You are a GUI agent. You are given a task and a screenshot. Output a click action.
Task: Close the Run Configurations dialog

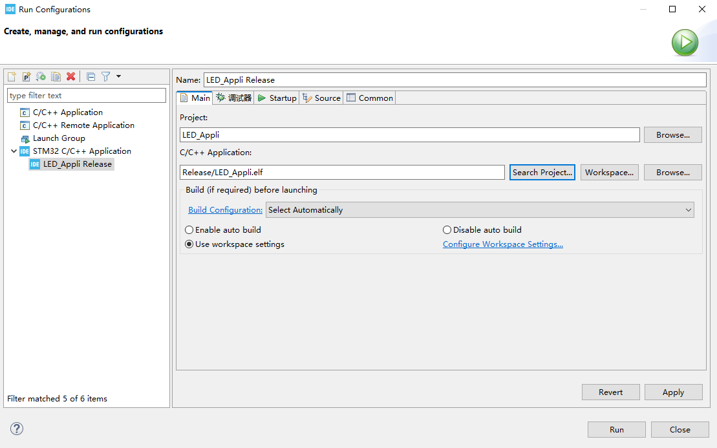click(680, 430)
